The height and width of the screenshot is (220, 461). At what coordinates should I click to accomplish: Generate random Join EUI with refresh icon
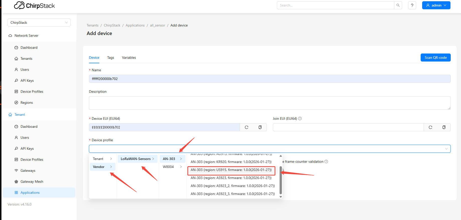pos(430,127)
